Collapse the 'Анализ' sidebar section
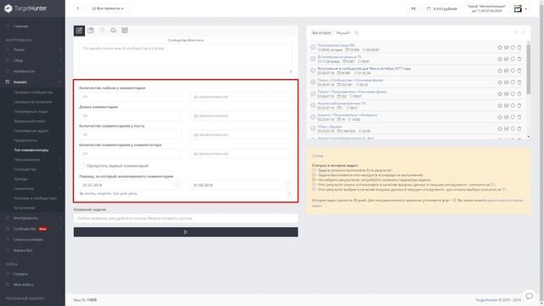Screen dimensions: 544x306 [32, 82]
